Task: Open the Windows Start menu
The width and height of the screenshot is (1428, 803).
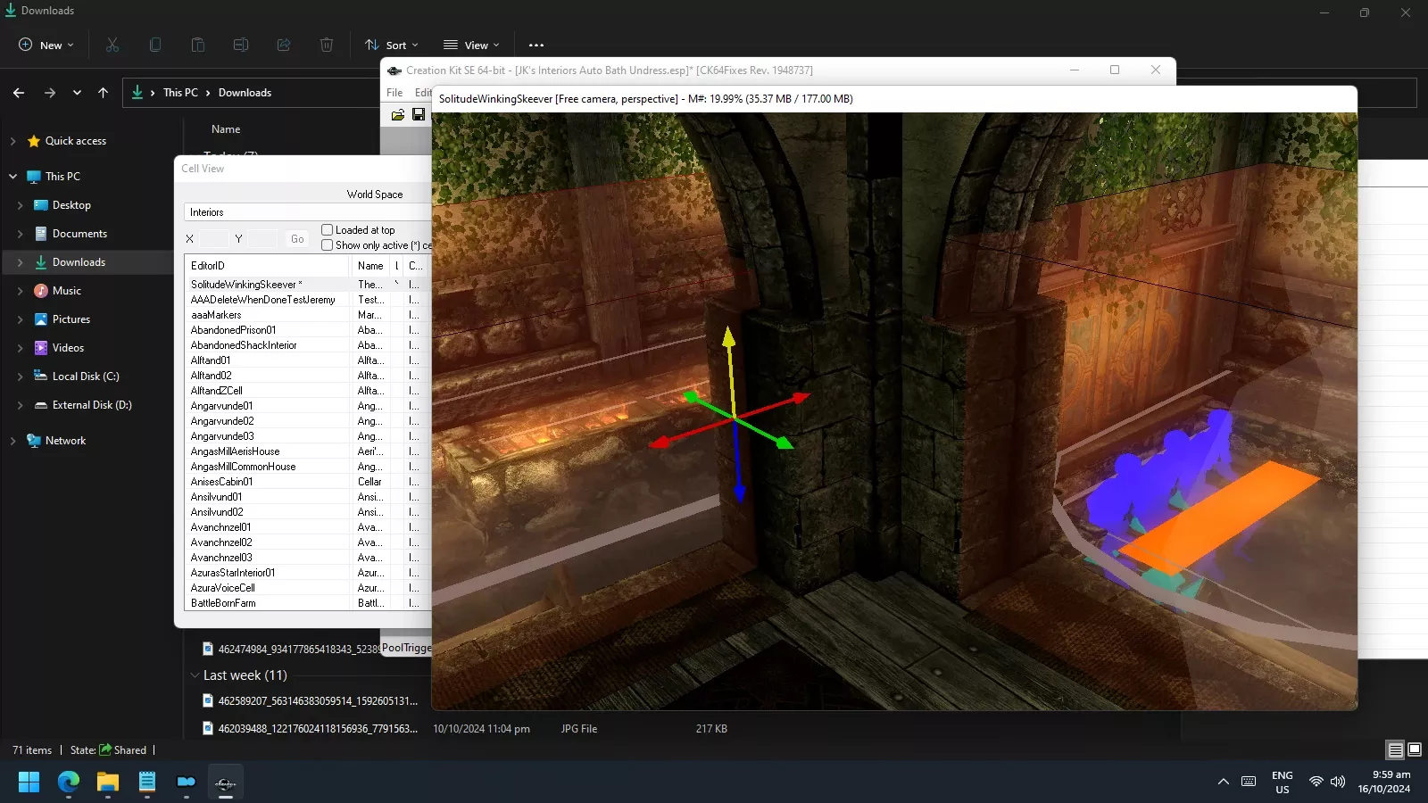Action: [29, 782]
